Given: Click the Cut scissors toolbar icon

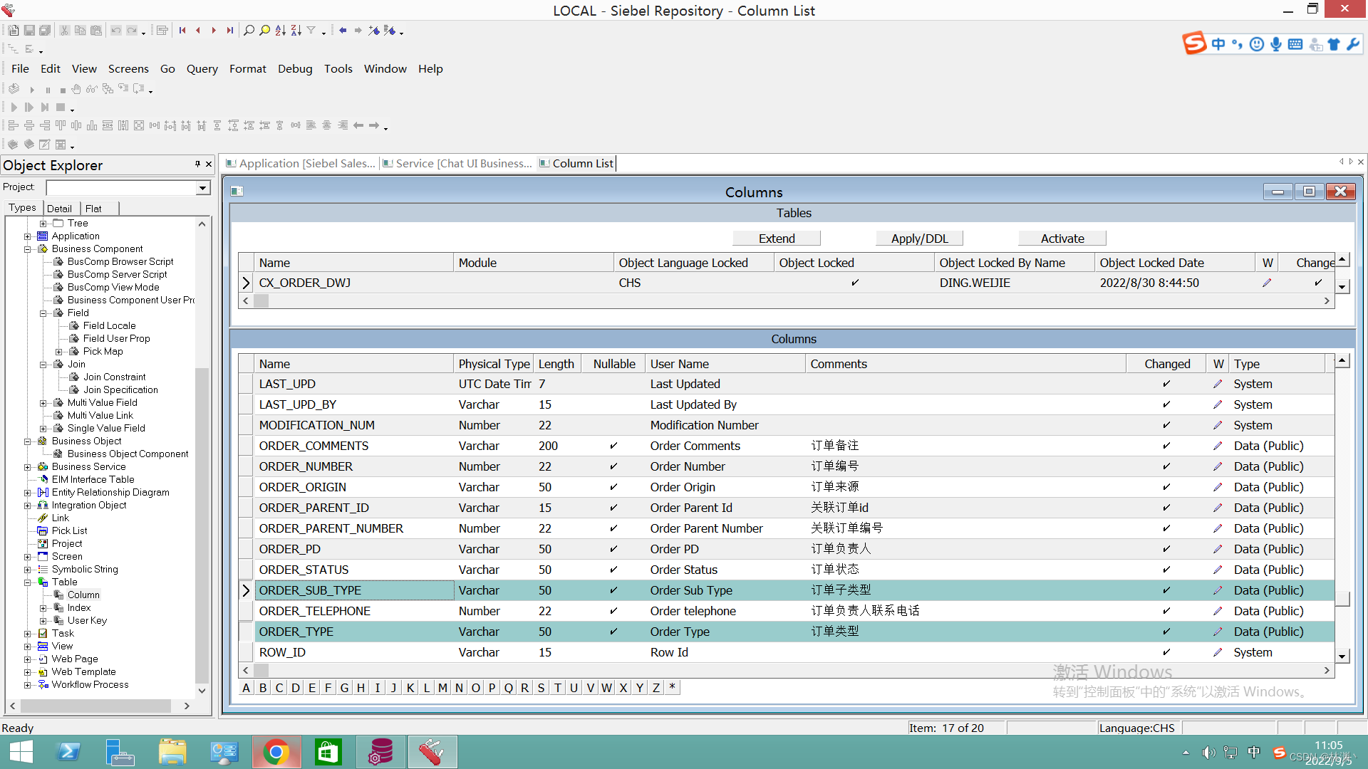Looking at the screenshot, I should click(64, 31).
